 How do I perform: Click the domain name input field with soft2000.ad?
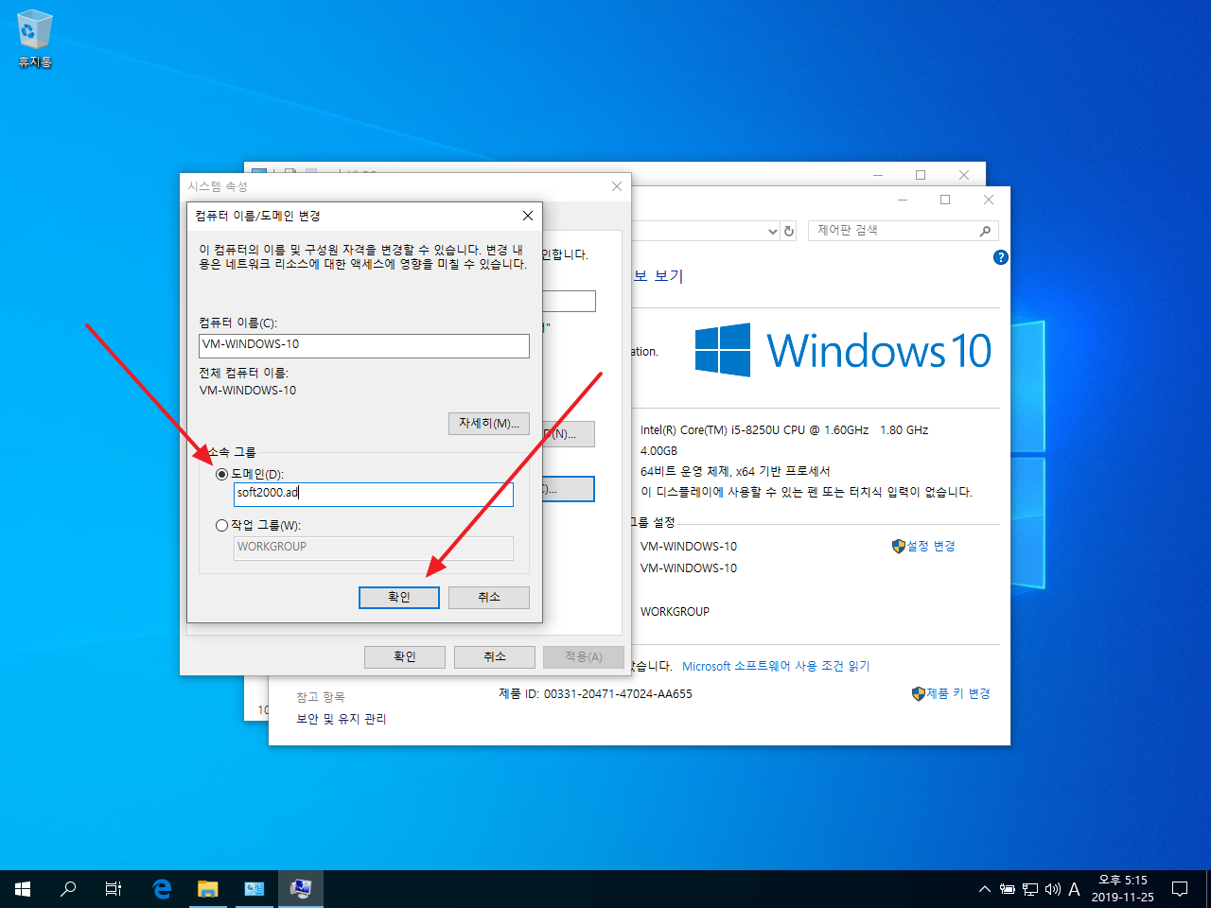click(x=374, y=494)
